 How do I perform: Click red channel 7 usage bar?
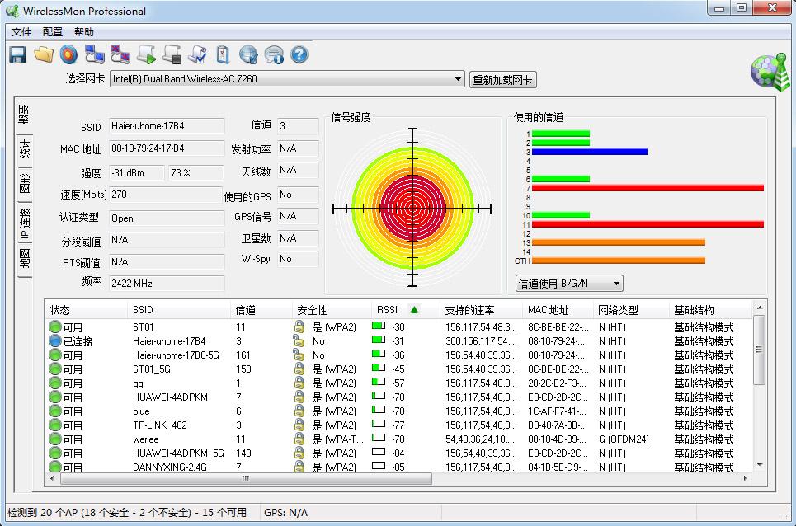[x=648, y=188]
